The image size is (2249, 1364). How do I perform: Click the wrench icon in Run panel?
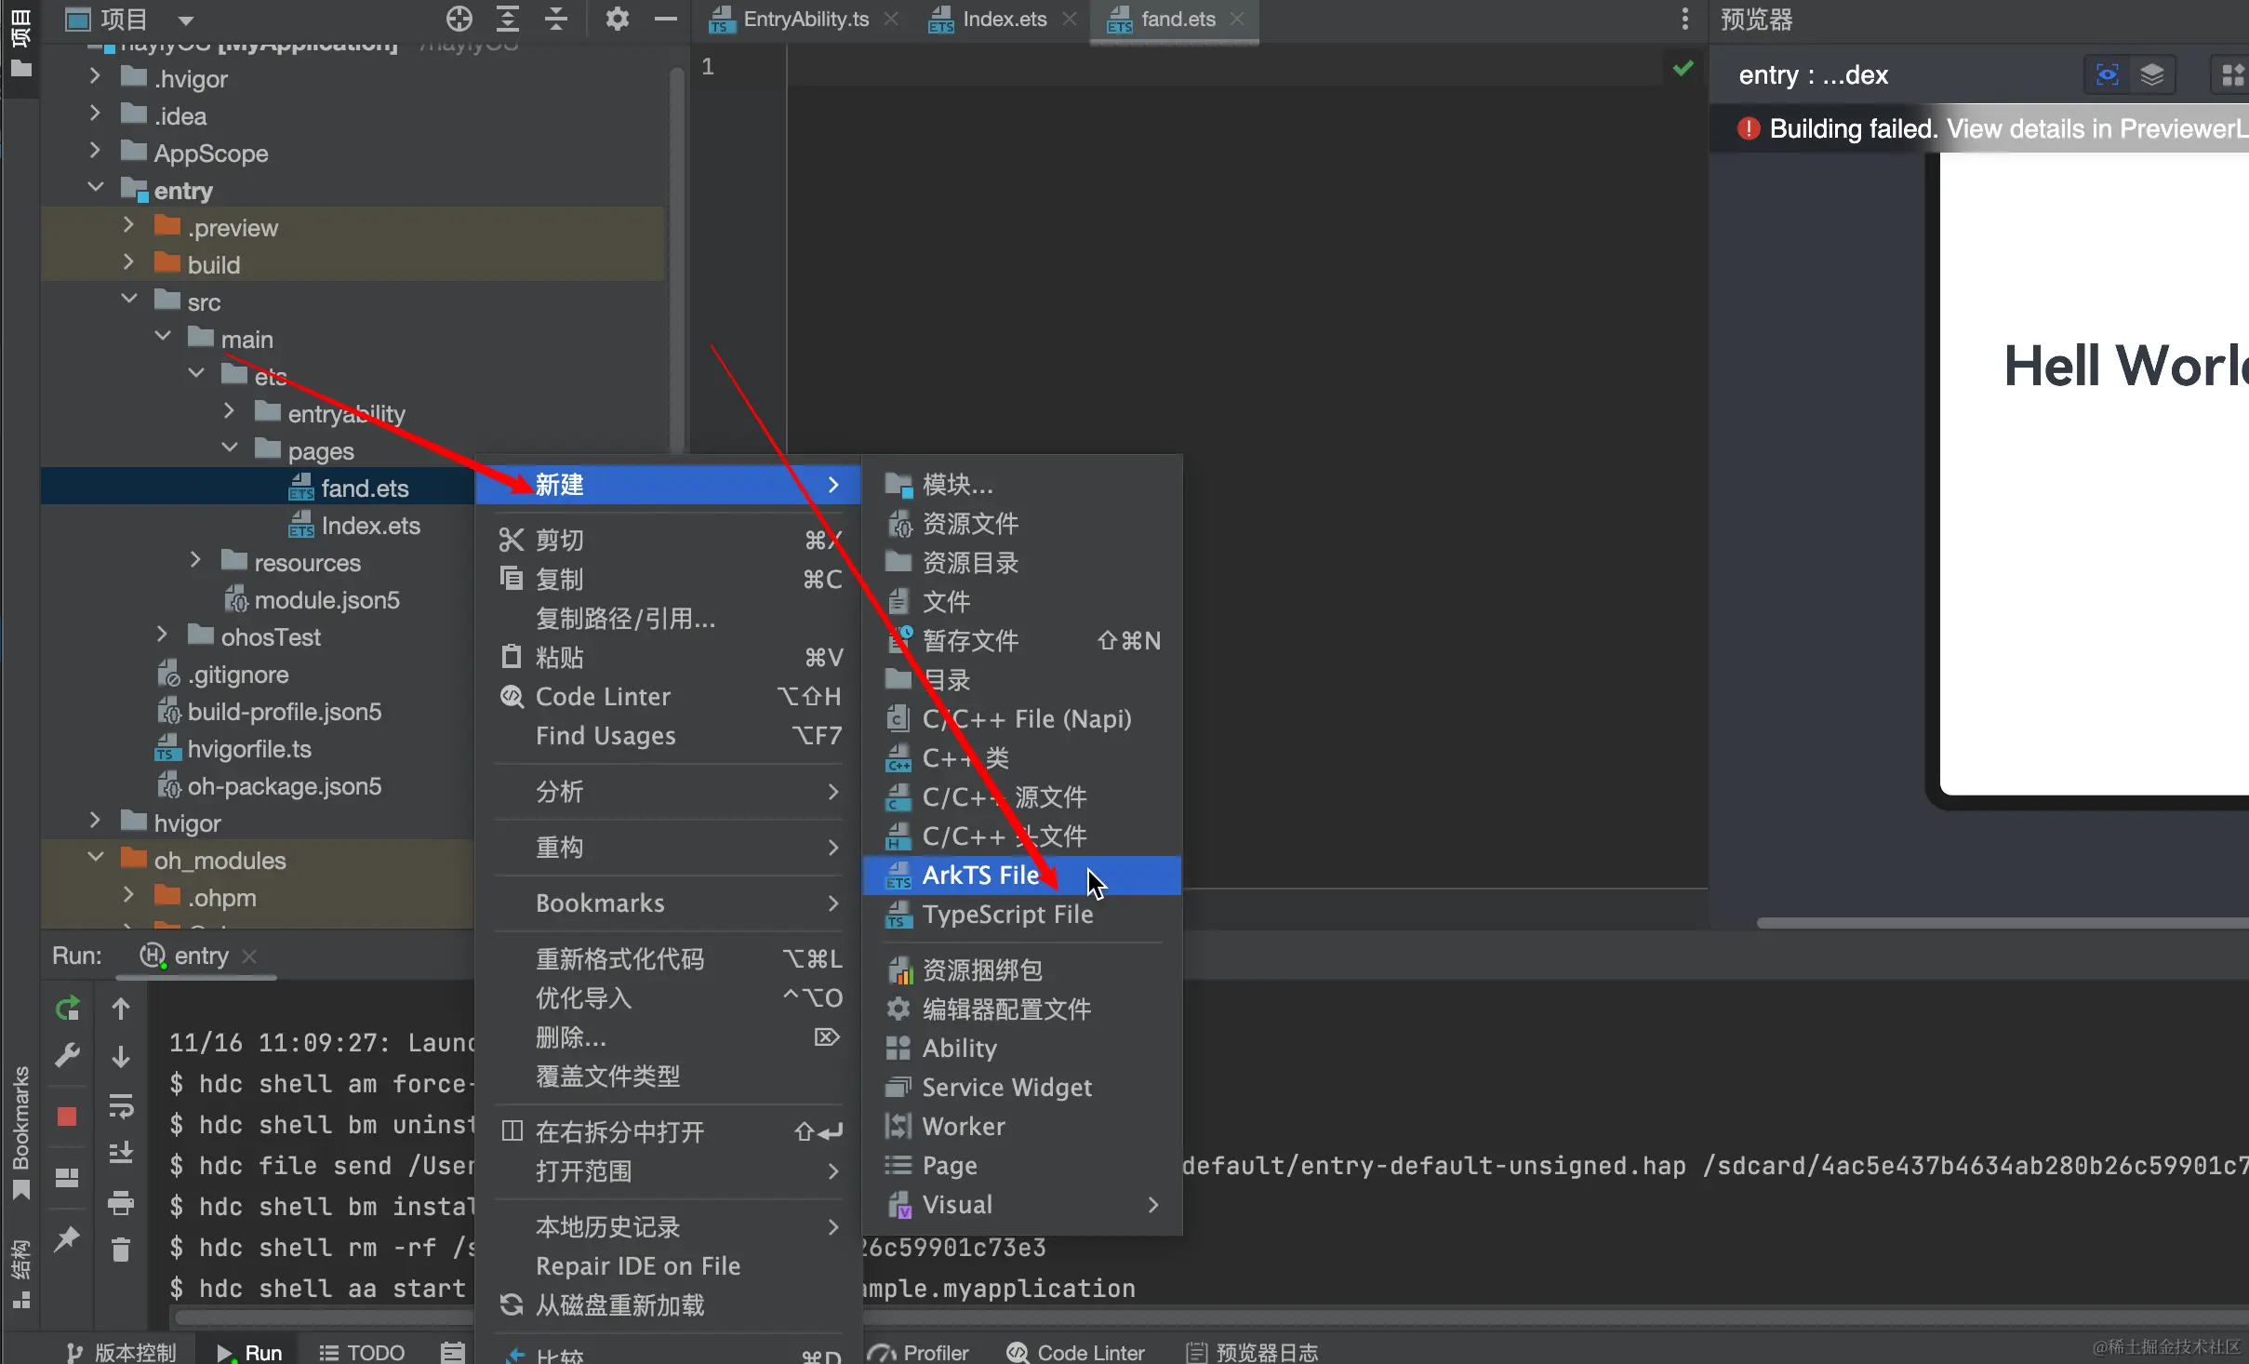click(68, 1055)
